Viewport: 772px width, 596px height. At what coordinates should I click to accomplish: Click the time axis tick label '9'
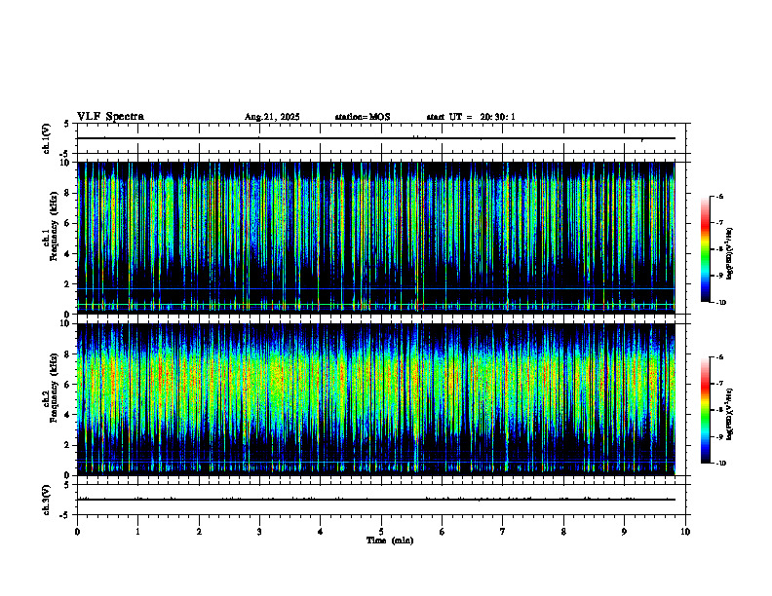coord(624,532)
